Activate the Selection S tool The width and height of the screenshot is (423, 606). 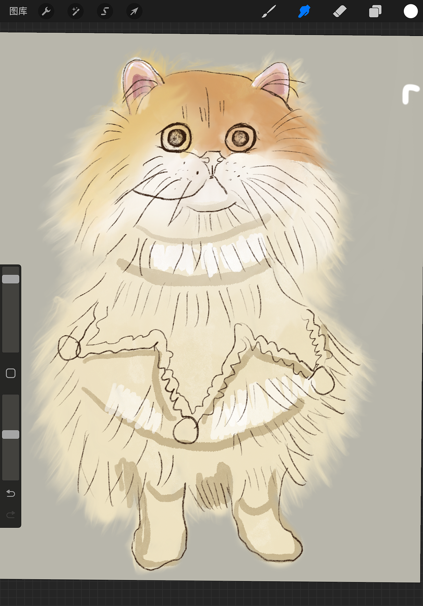[105, 12]
